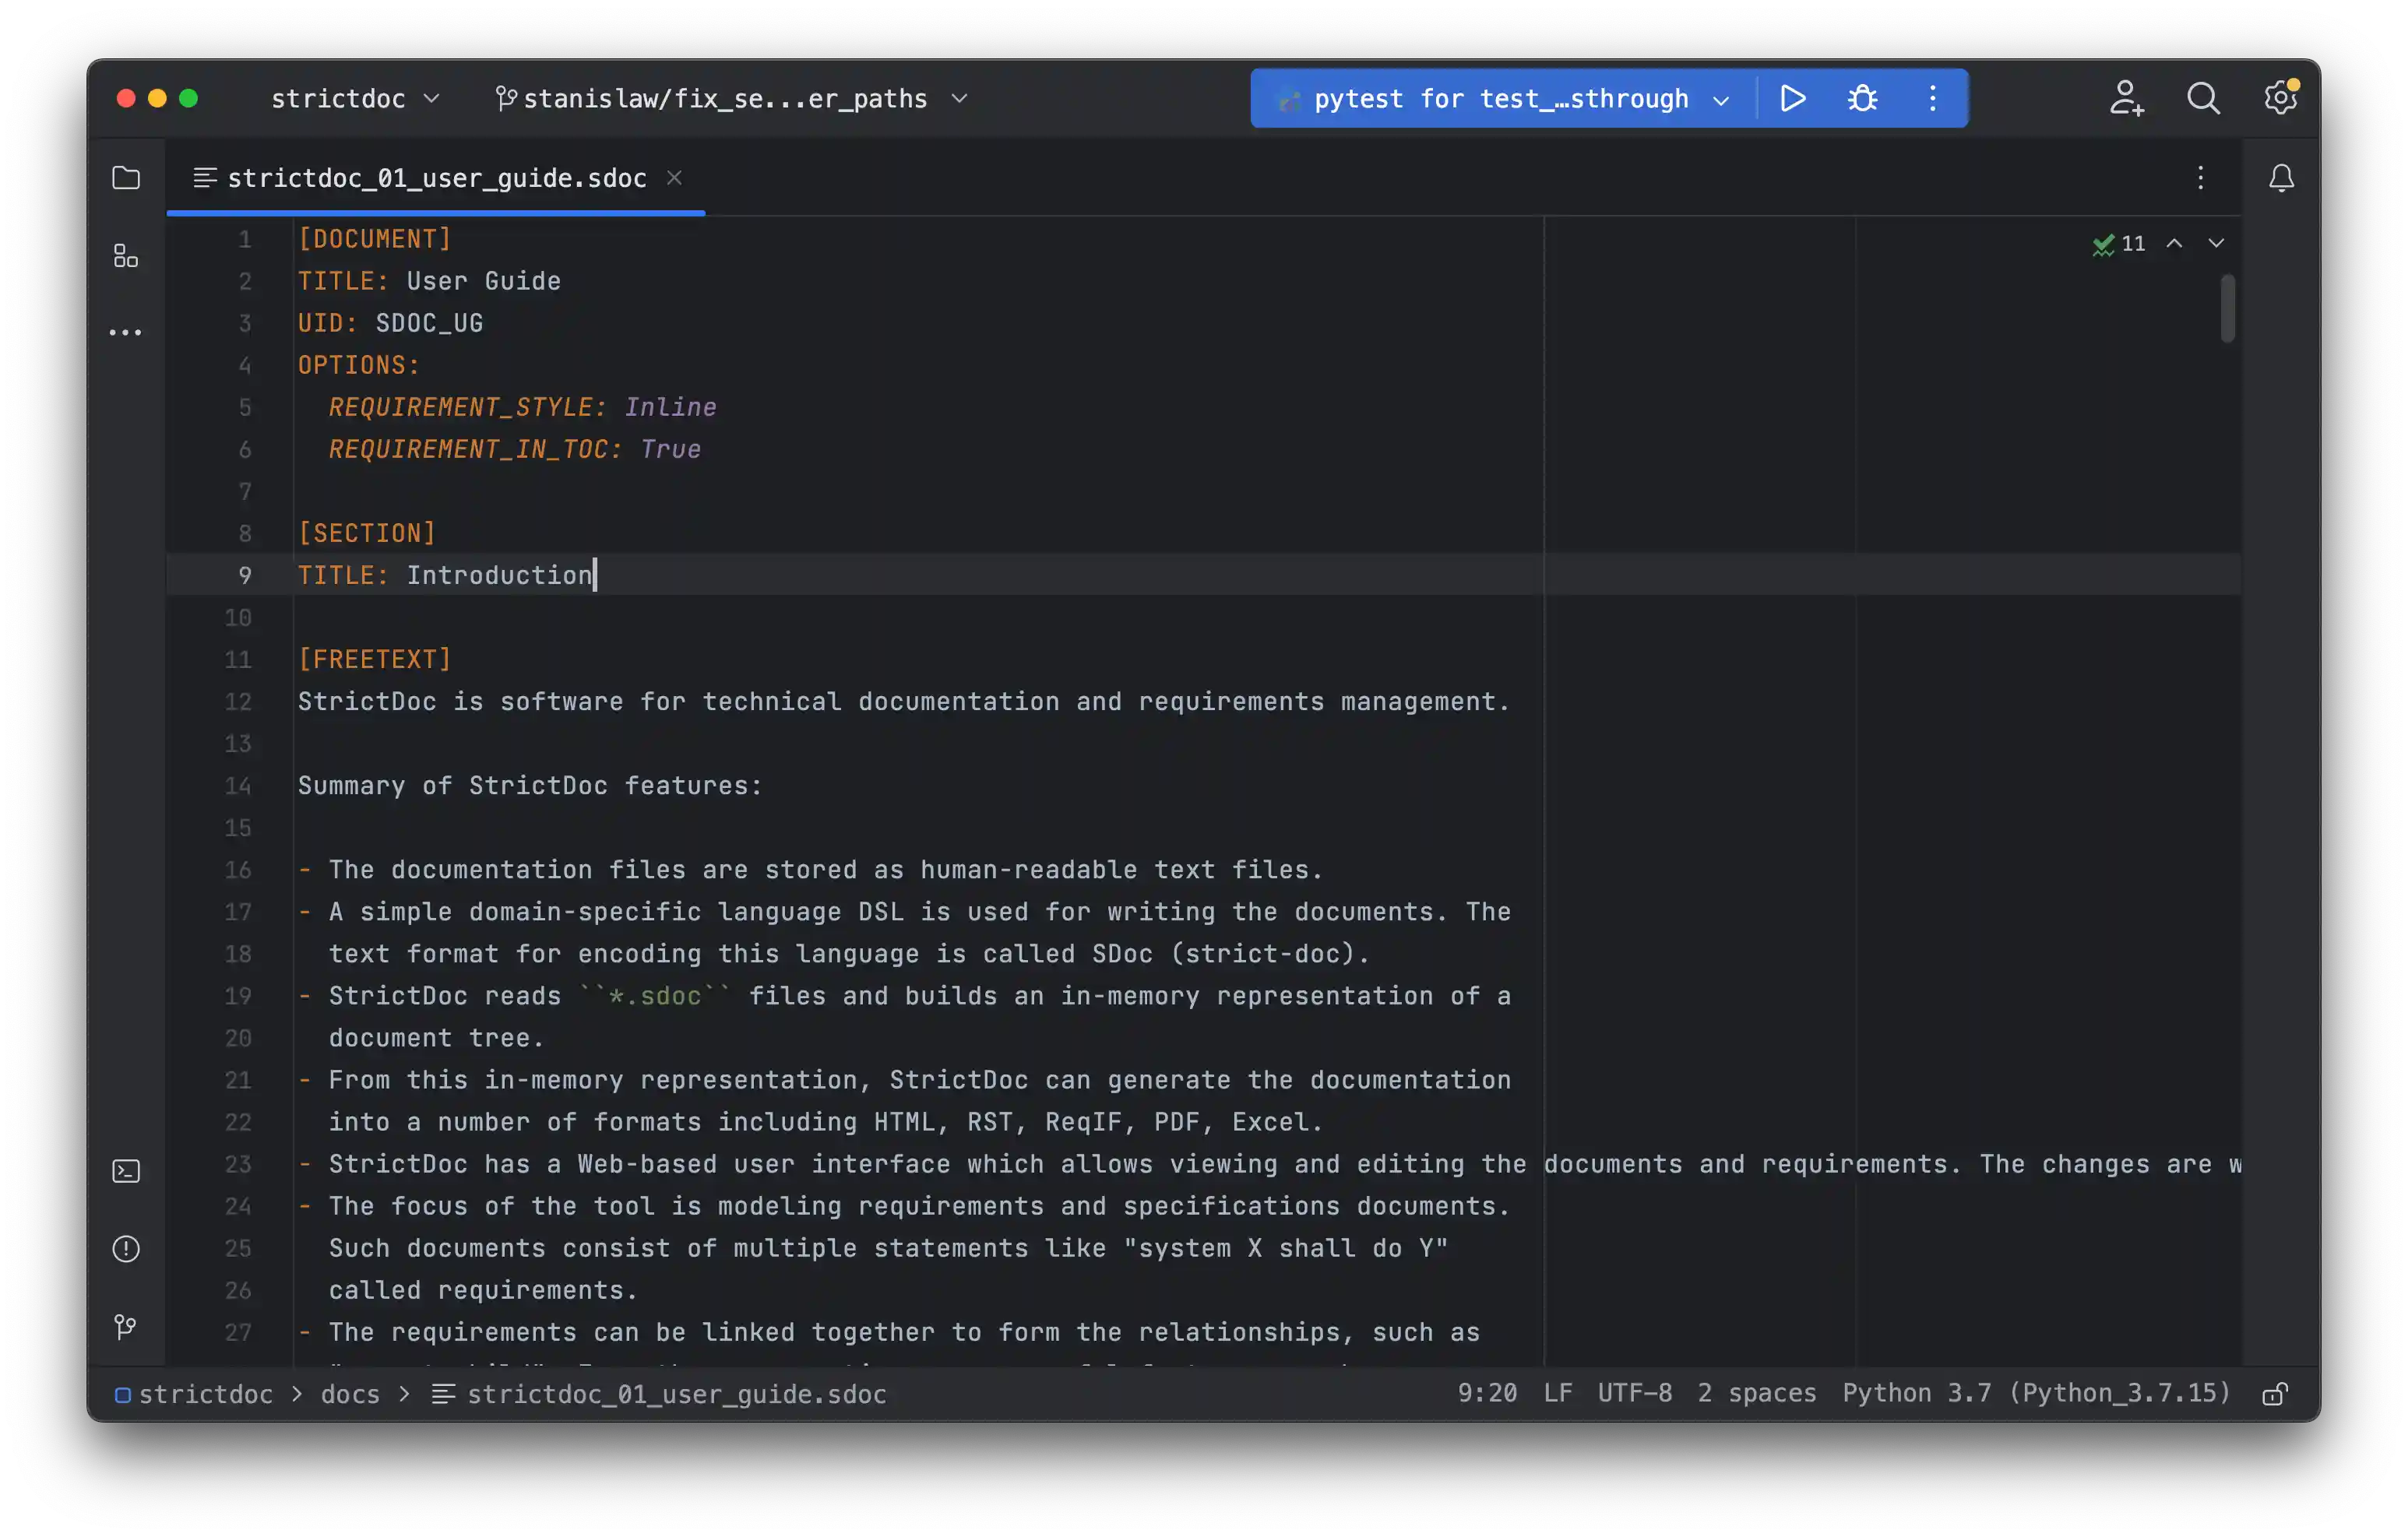Click the Python 3.7 interpreter widget
2408x1537 pixels.
2036,1394
